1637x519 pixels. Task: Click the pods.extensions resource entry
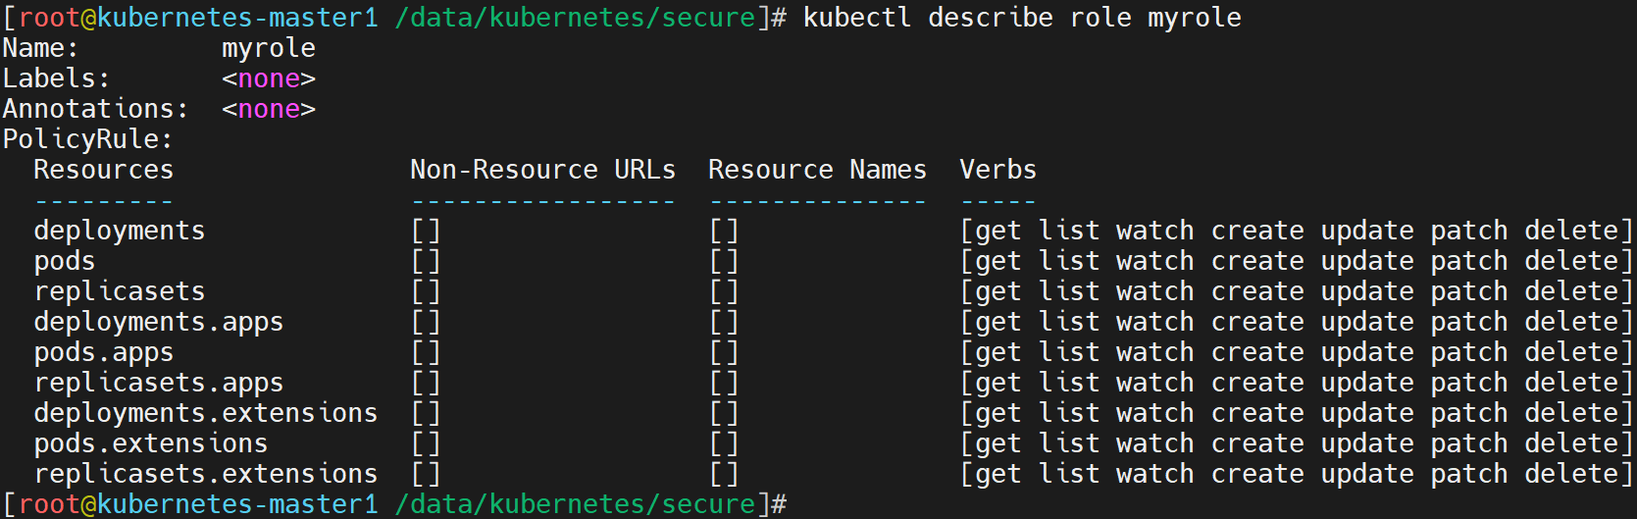[x=150, y=443]
